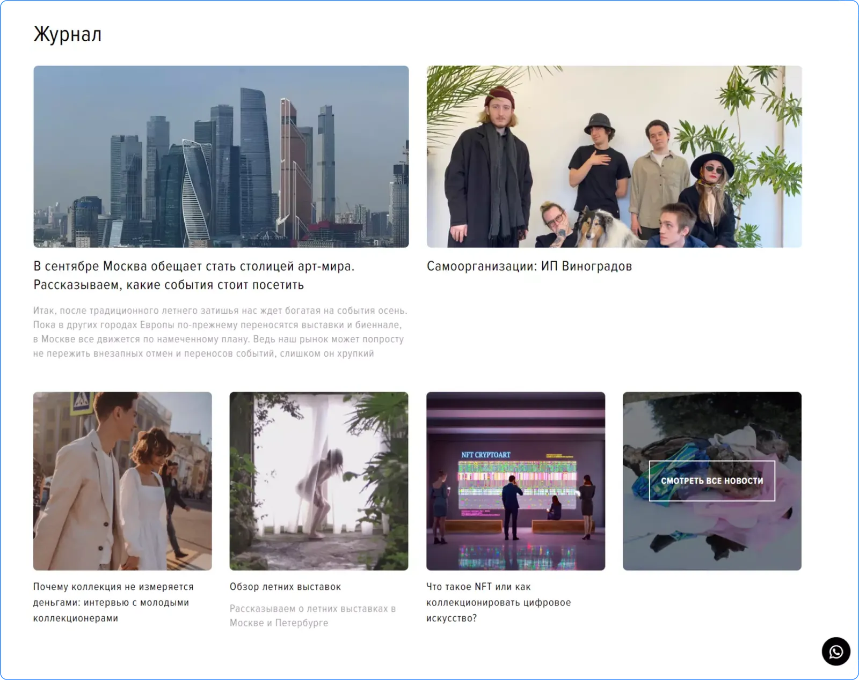Open 'Почему коллекция не измеряется деньгами' article
Screen dimensions: 859x680
(x=113, y=602)
